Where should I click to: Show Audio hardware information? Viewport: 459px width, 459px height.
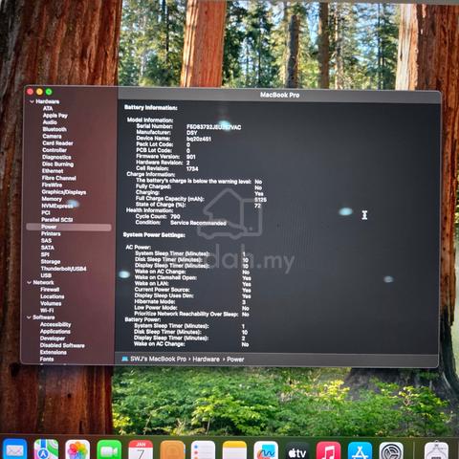50,122
